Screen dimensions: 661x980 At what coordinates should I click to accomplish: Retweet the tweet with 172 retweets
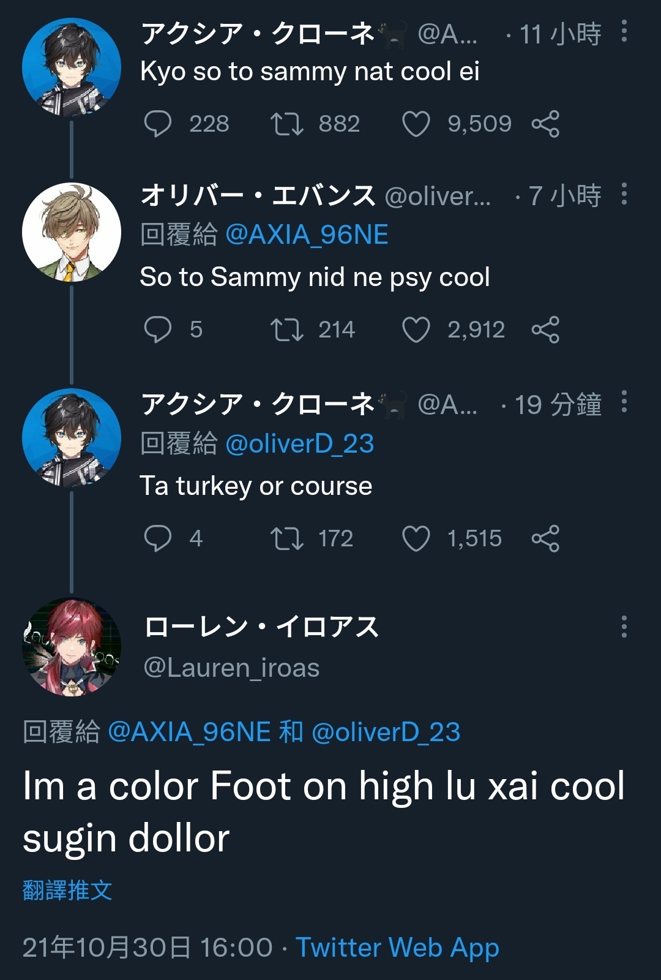click(287, 538)
